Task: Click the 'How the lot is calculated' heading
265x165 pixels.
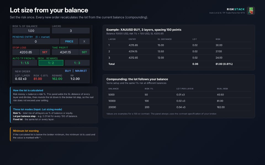Action: tap(28, 90)
